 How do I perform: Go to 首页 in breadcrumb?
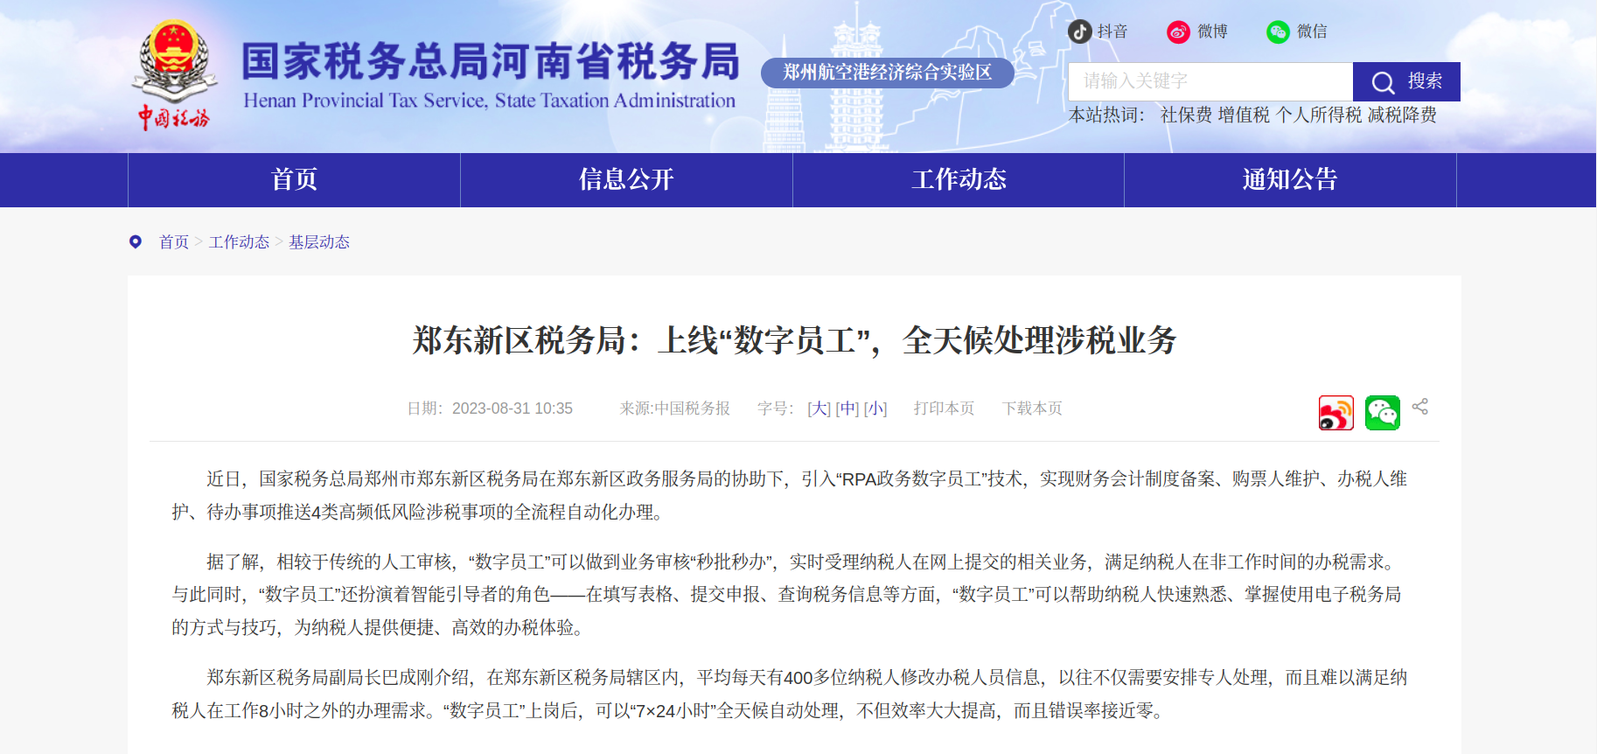click(174, 242)
